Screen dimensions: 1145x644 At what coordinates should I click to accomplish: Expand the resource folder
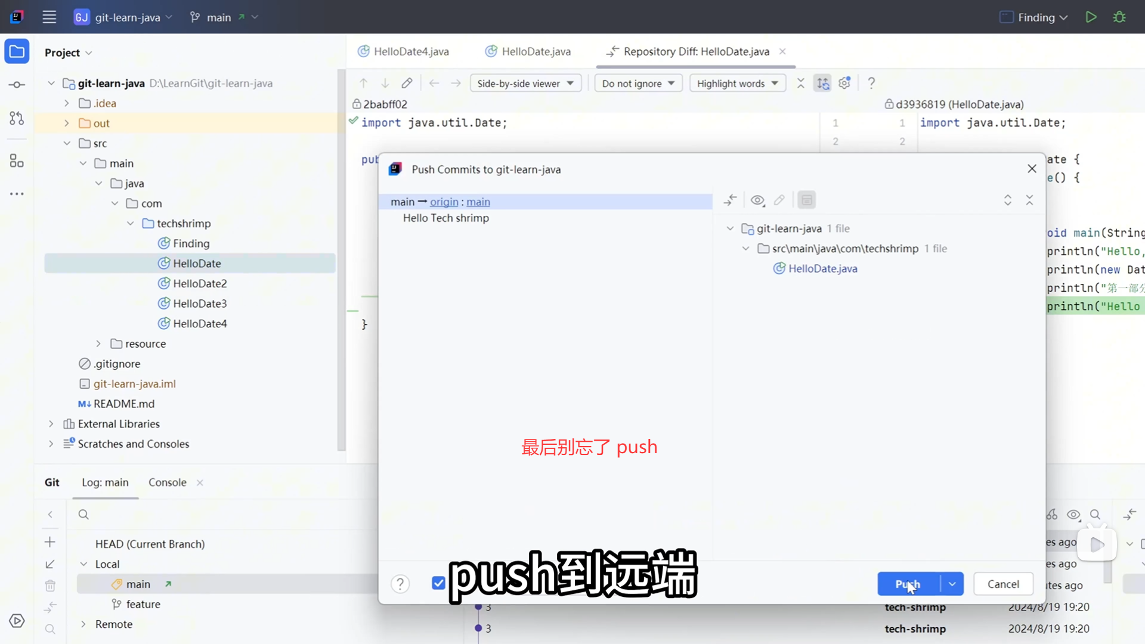tap(98, 344)
